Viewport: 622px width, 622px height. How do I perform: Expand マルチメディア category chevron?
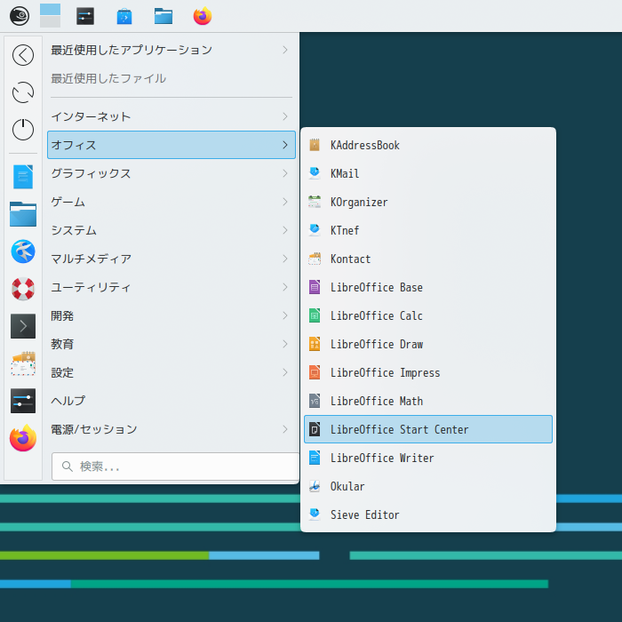click(x=285, y=259)
